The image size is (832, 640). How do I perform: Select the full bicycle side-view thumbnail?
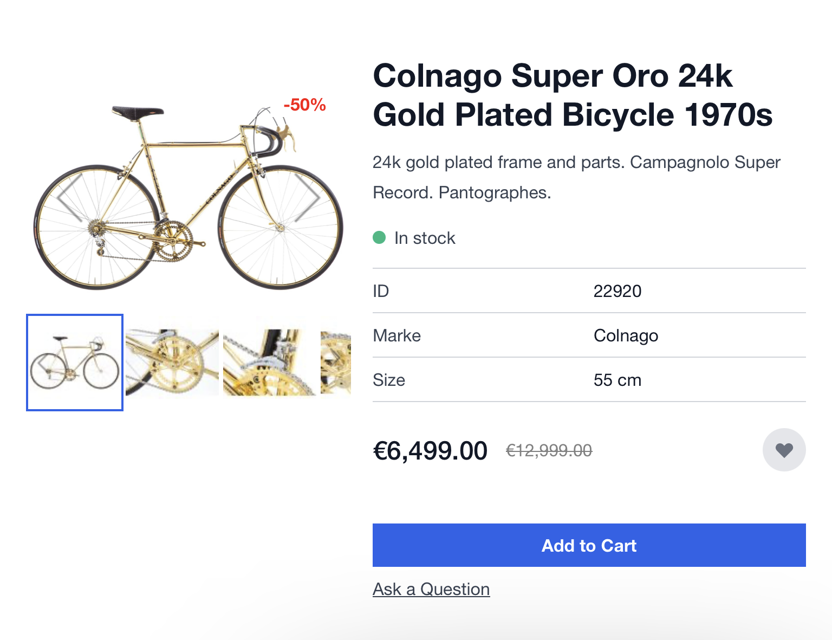coord(75,363)
